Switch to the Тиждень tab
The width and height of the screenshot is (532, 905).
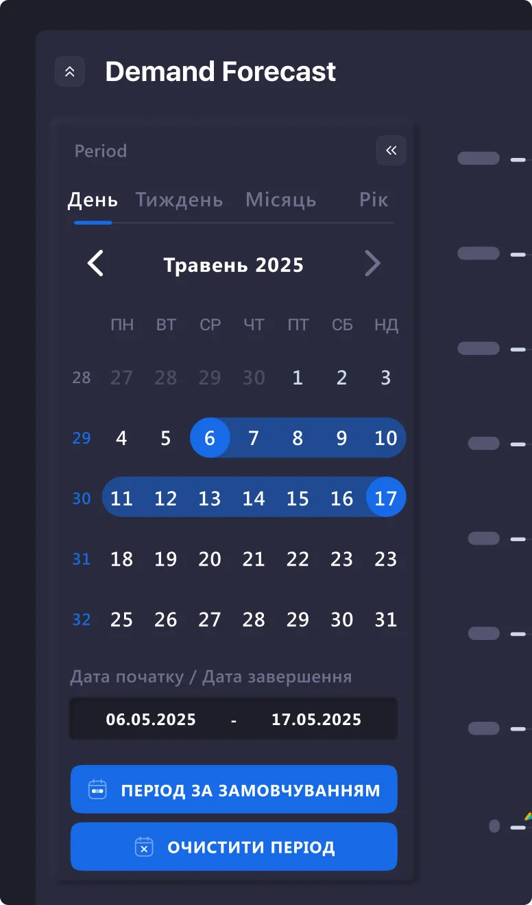[179, 200]
